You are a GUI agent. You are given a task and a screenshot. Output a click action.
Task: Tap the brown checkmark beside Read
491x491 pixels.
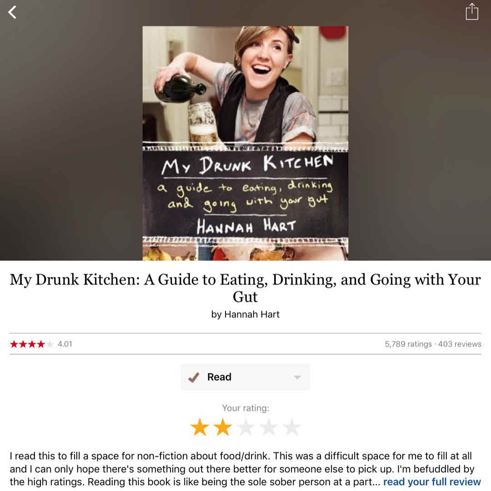[x=194, y=377]
